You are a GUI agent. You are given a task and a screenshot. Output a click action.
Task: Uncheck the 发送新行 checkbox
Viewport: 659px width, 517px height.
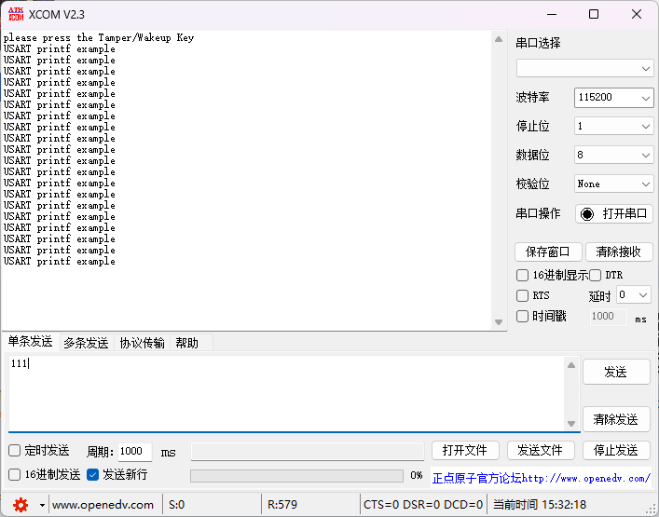(93, 474)
